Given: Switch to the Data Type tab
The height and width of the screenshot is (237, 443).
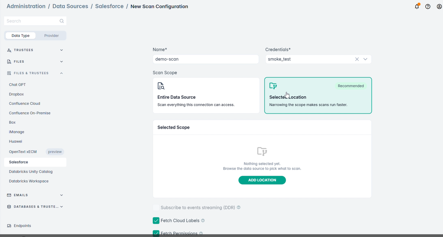Looking at the screenshot, I should (x=20, y=35).
